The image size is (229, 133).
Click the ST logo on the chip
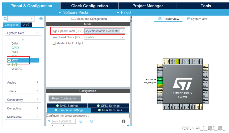pyautogui.click(x=183, y=84)
